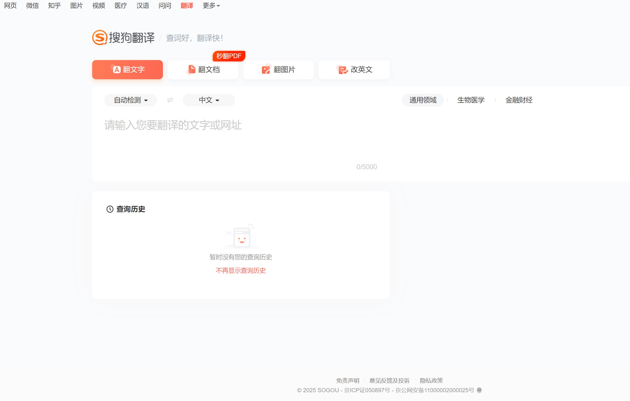Expand the 更多 menu in the navigation
This screenshot has width=630, height=401.
210,5
